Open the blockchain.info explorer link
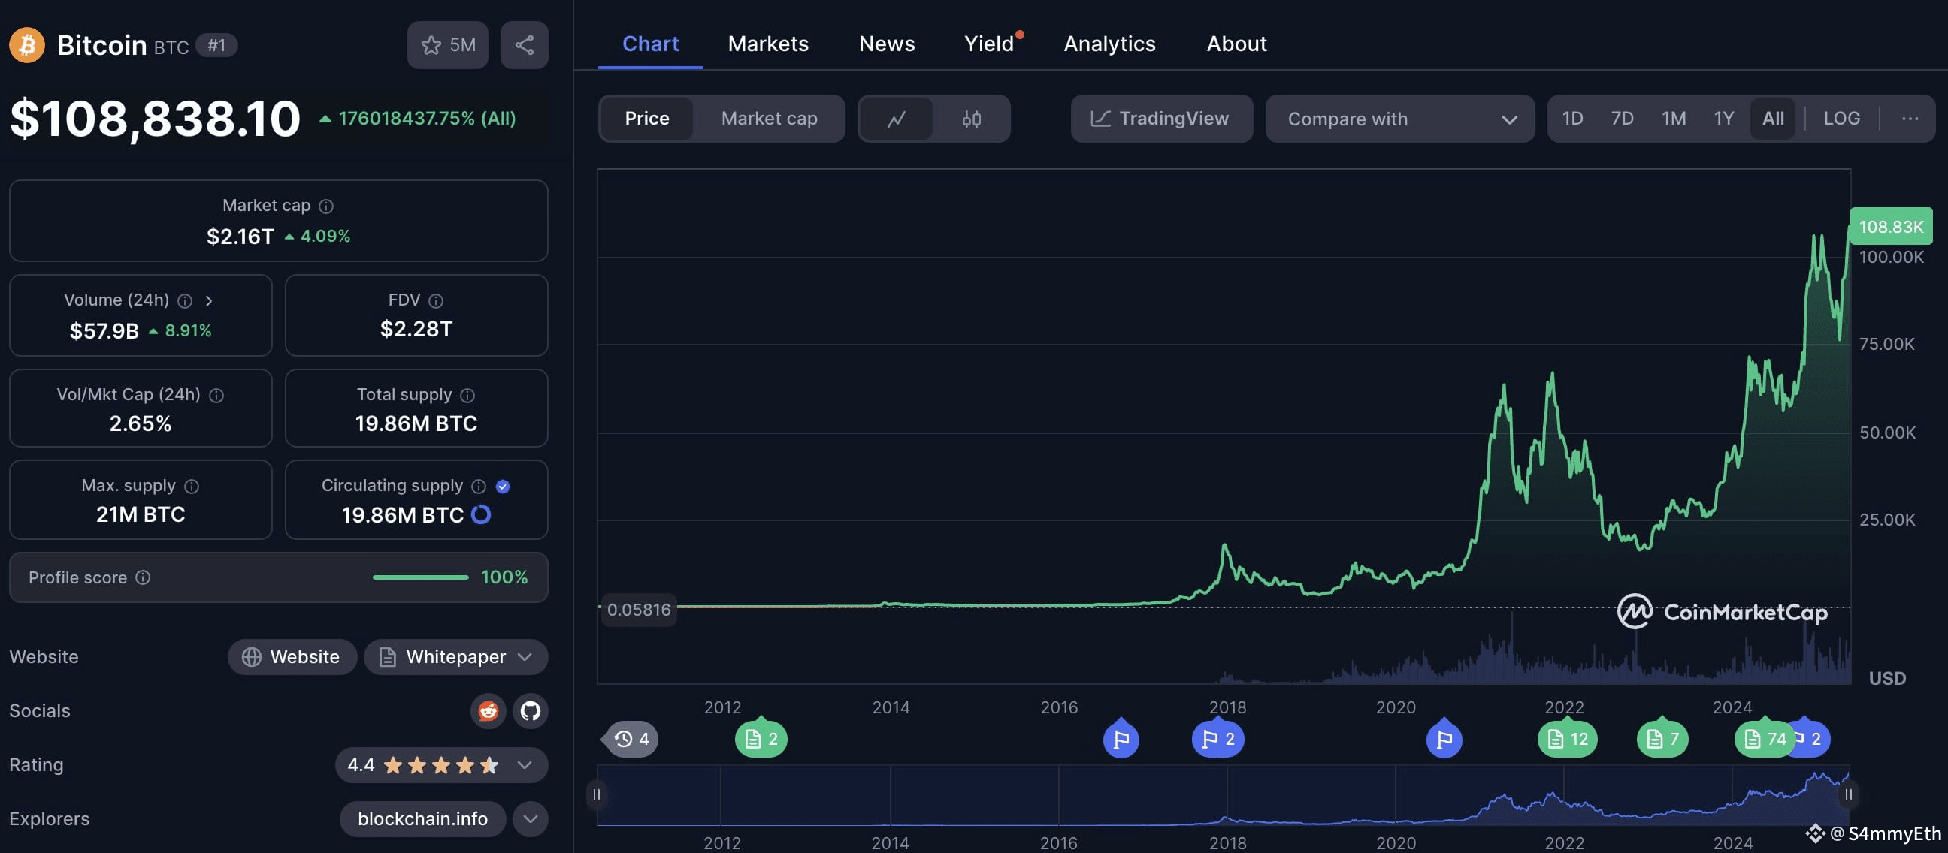Image resolution: width=1948 pixels, height=853 pixels. pyautogui.click(x=422, y=819)
